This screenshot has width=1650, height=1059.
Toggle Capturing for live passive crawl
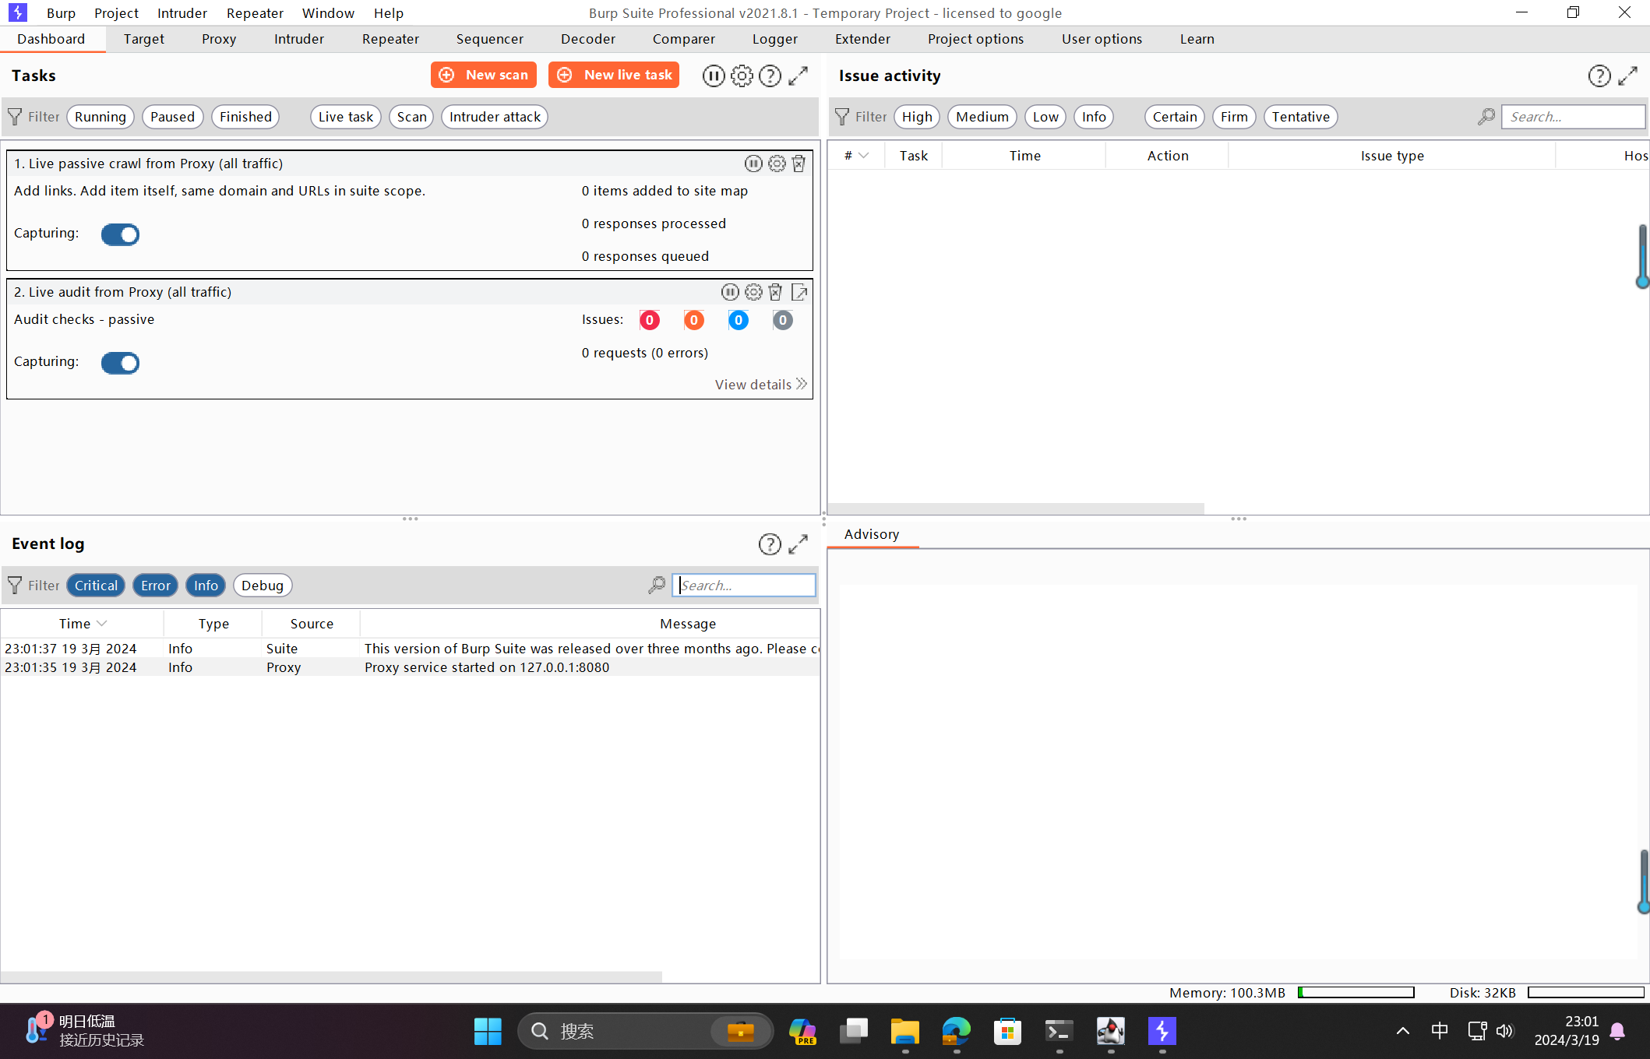(x=120, y=234)
